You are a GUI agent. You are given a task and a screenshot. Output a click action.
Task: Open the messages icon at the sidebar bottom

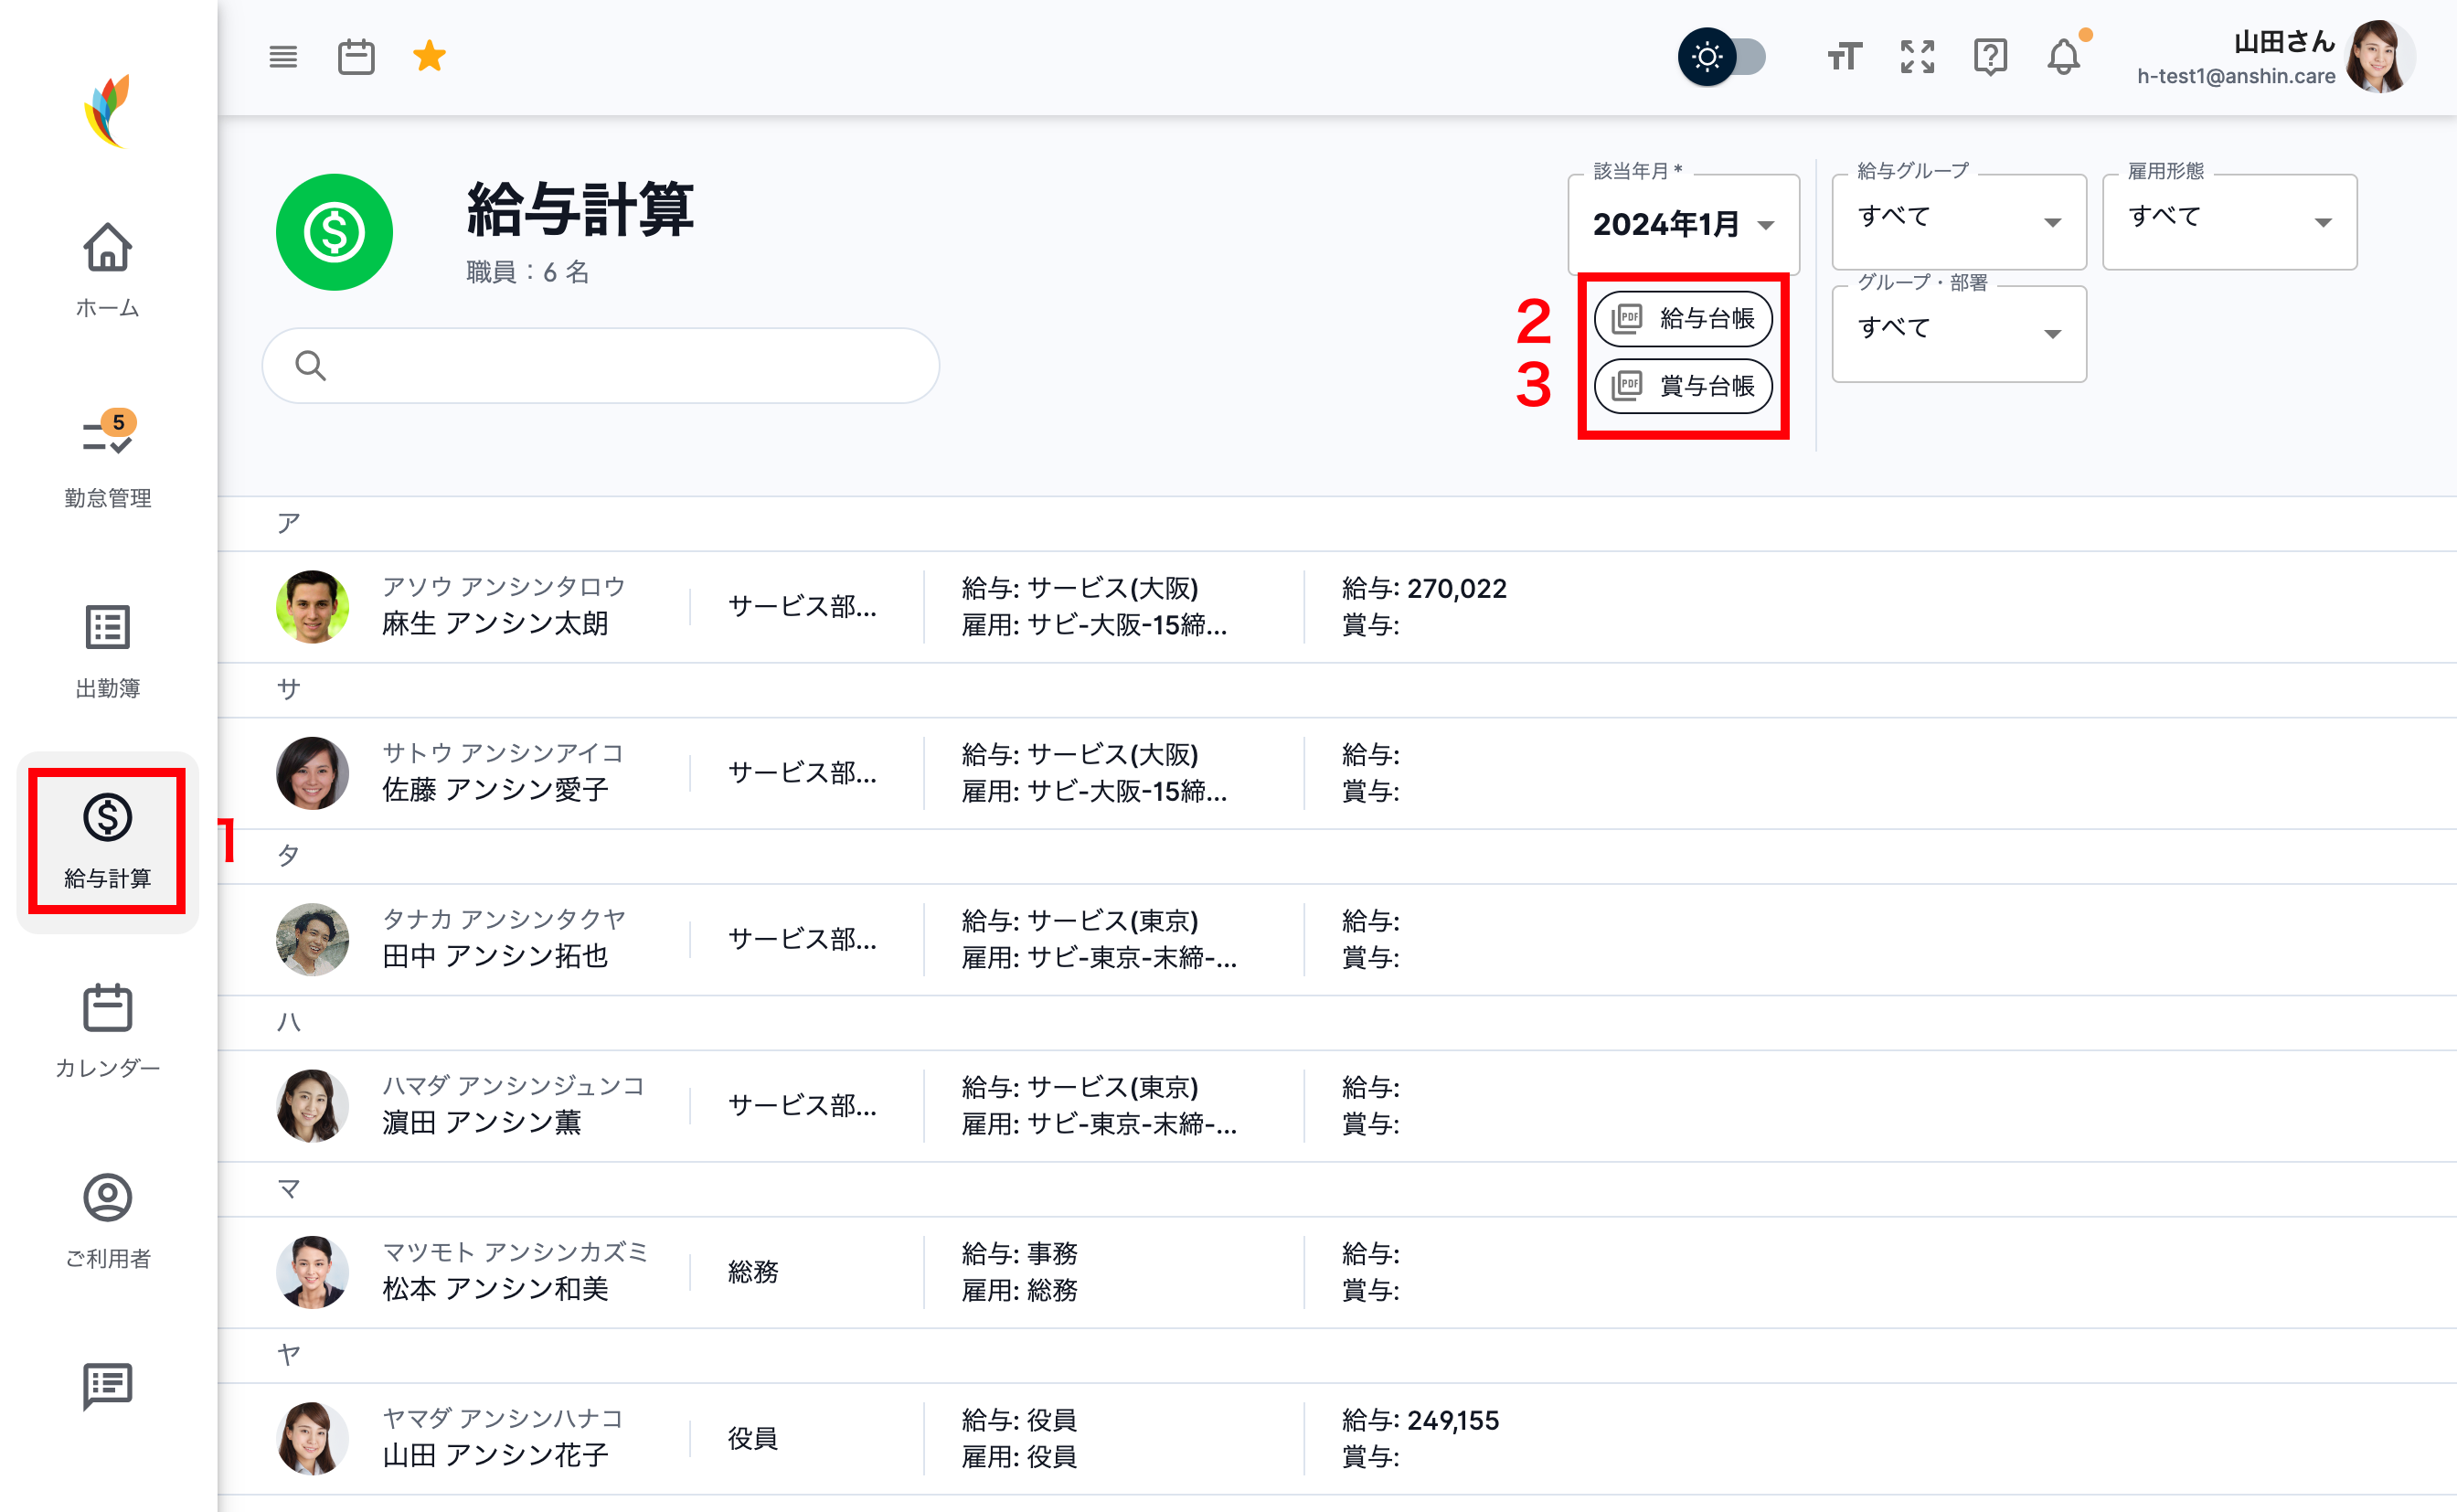(107, 1386)
